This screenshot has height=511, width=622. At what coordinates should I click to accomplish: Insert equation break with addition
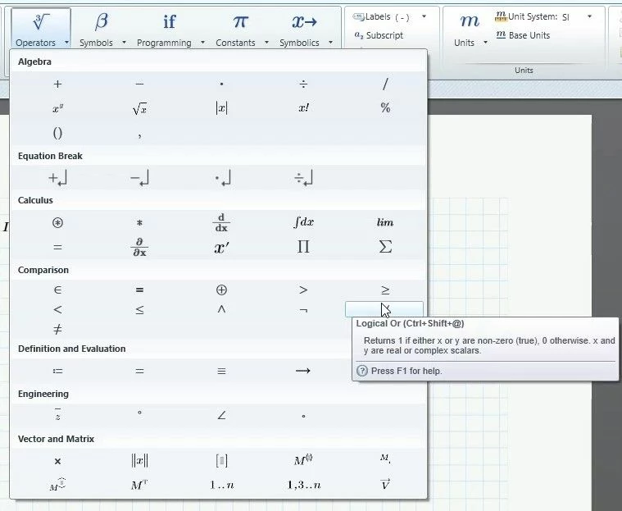point(57,178)
